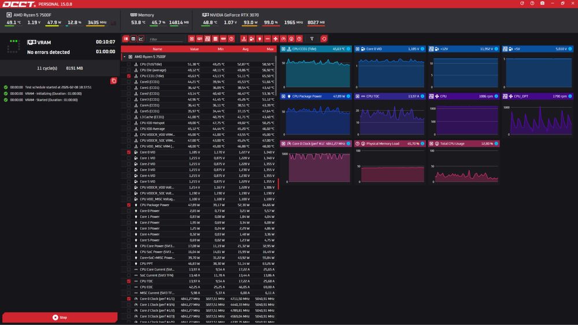Switch to table-only monitoring view

(134, 39)
